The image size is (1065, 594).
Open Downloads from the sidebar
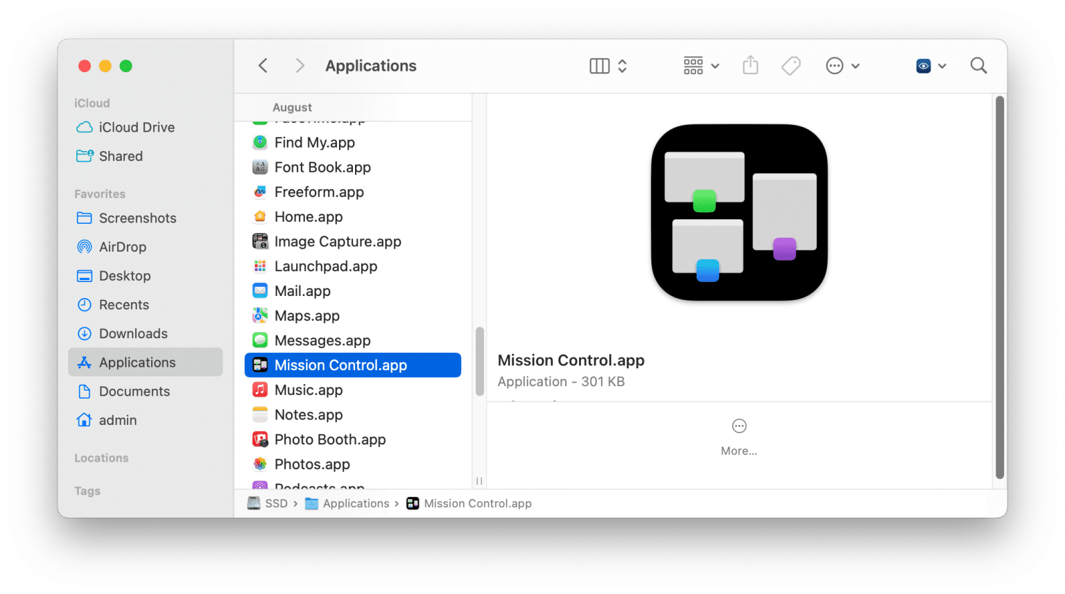point(133,333)
